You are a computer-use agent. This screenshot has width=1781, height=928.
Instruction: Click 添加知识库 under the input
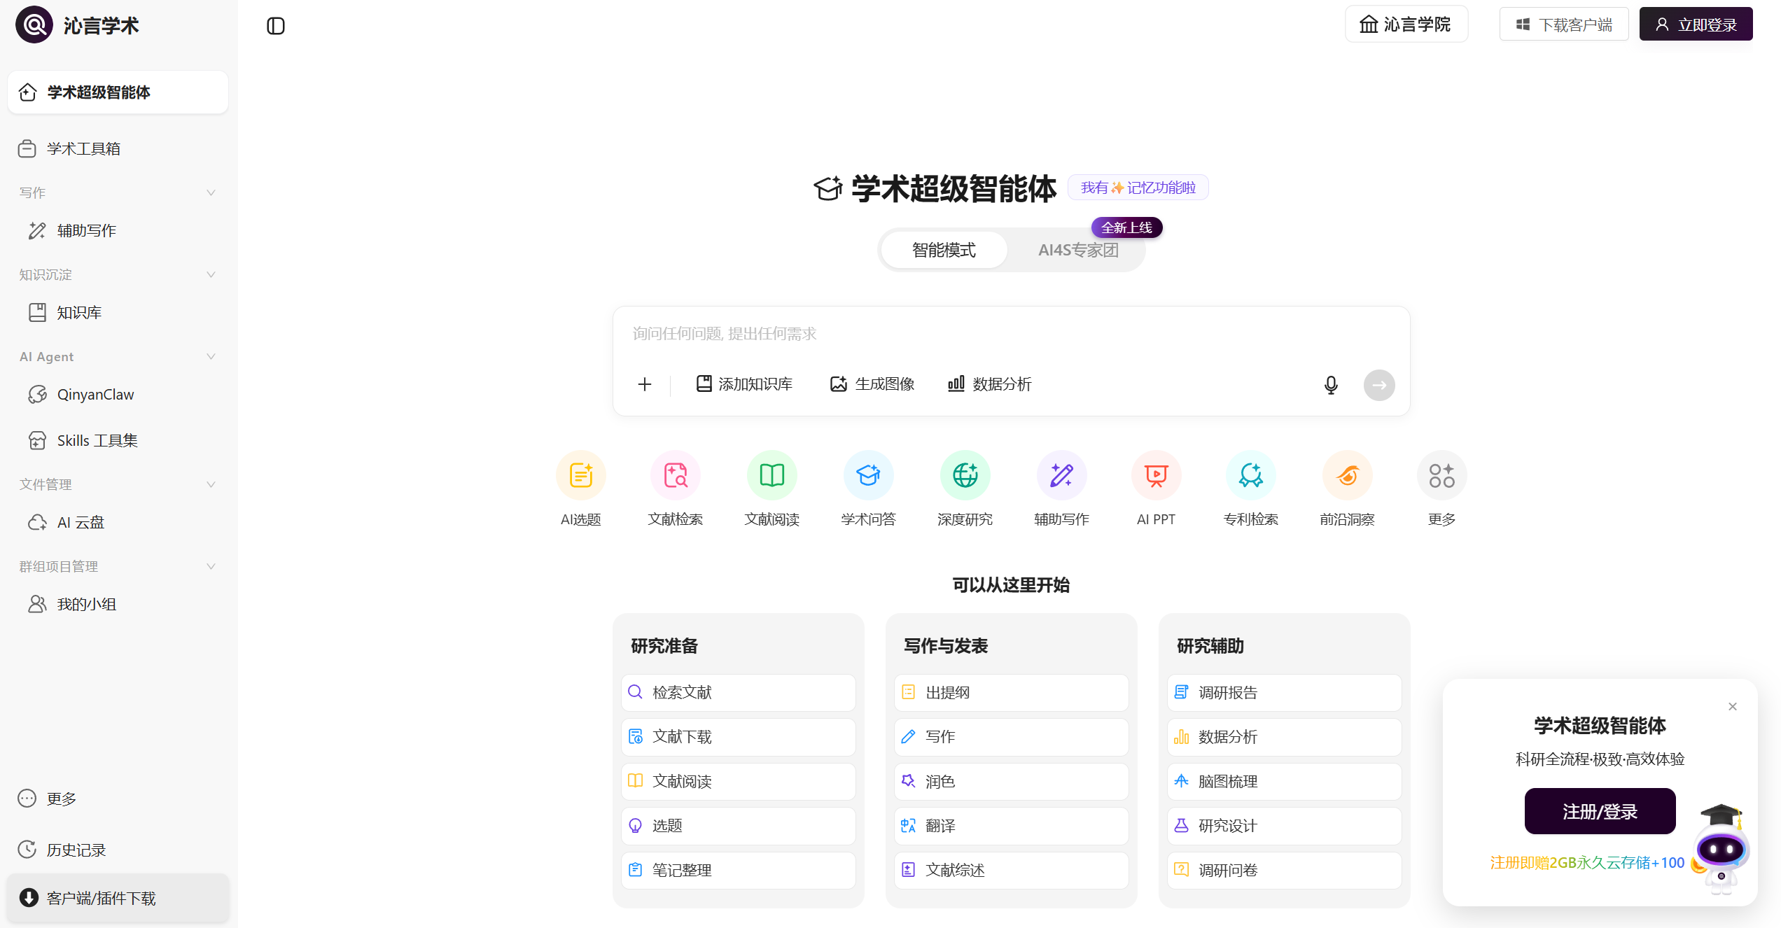coord(744,384)
